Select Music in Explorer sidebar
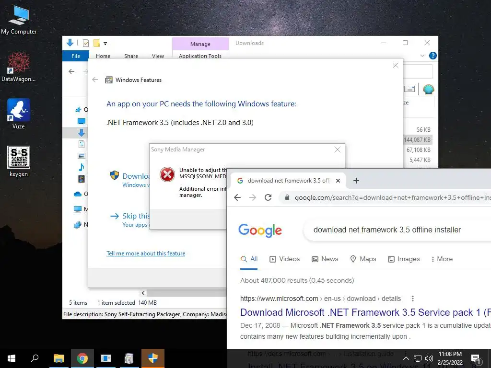Viewport: 491px width, 368px height. click(82, 167)
